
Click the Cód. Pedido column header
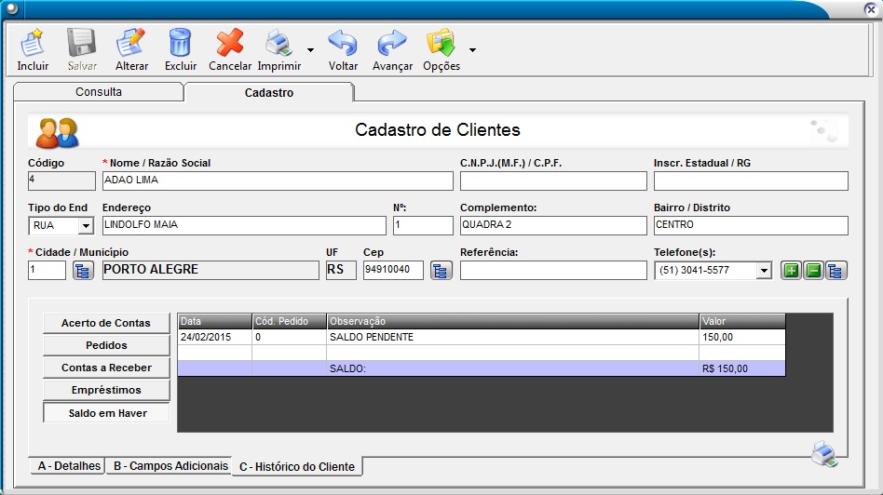290,321
